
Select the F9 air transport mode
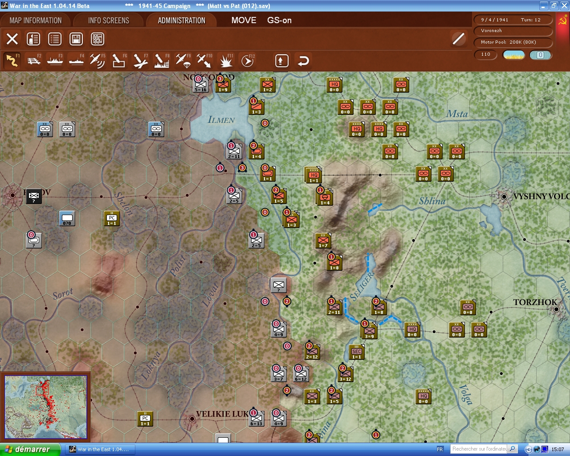click(183, 61)
